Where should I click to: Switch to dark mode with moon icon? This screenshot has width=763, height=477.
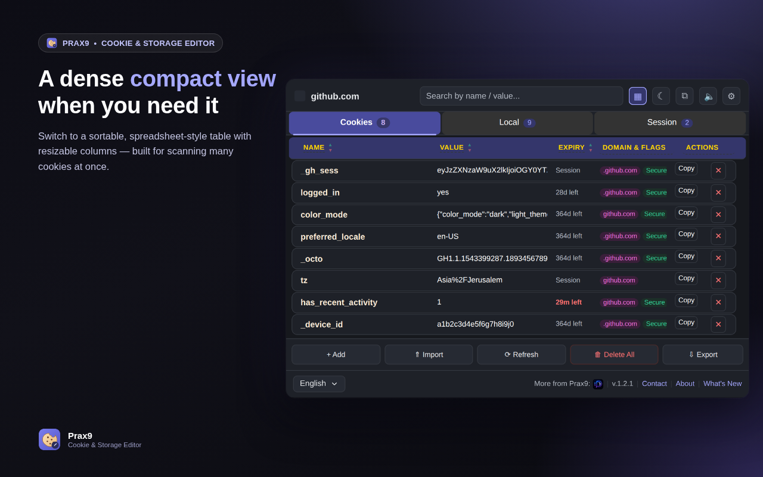click(661, 96)
